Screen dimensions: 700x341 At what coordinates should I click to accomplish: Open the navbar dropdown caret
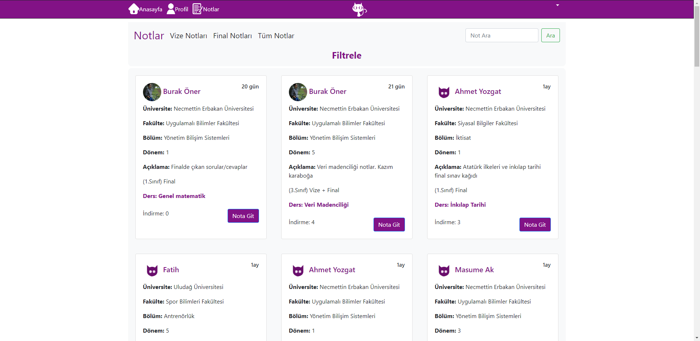557,5
